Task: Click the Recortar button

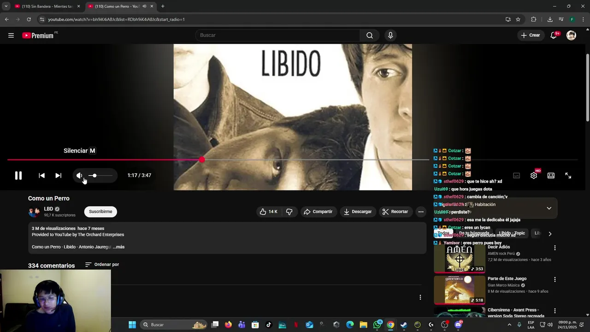Action: pyautogui.click(x=395, y=212)
